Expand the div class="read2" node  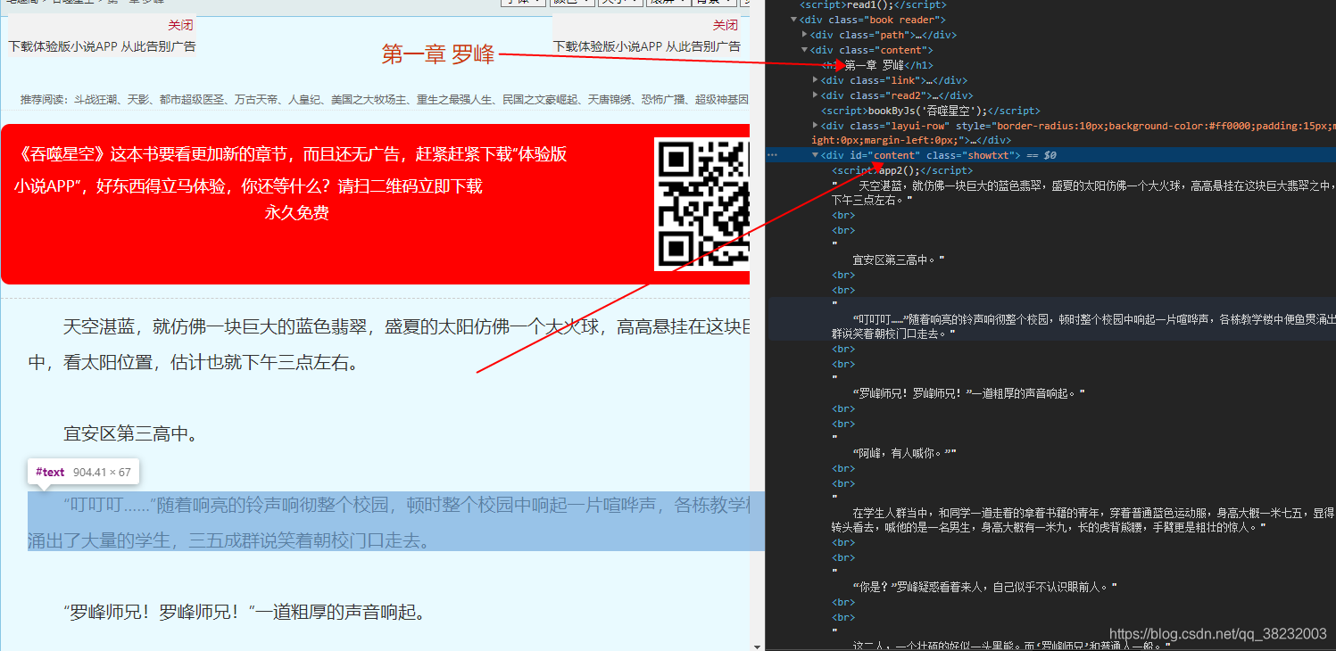(x=816, y=95)
